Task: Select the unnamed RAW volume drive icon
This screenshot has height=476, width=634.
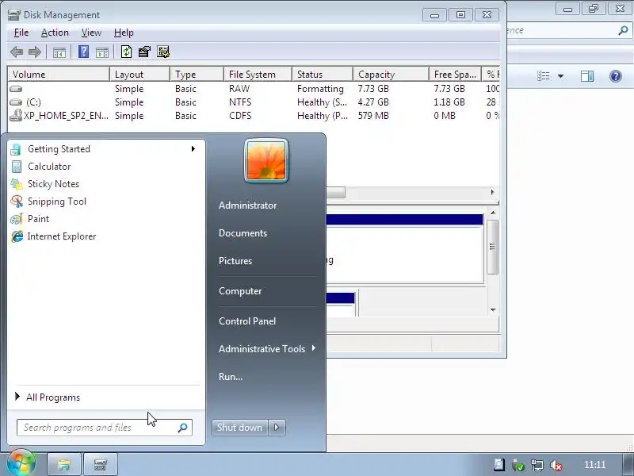Action: click(16, 89)
